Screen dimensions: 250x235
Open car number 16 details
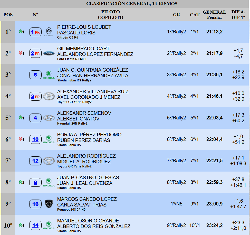coord(35,204)
